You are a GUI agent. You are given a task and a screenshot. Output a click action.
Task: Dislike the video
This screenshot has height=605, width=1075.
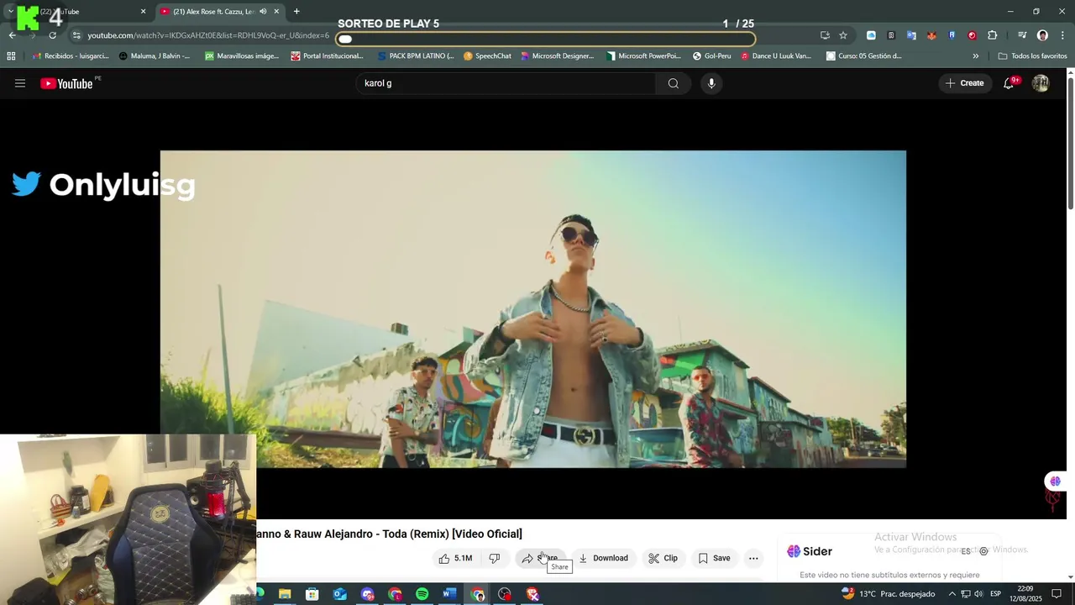pos(495,558)
